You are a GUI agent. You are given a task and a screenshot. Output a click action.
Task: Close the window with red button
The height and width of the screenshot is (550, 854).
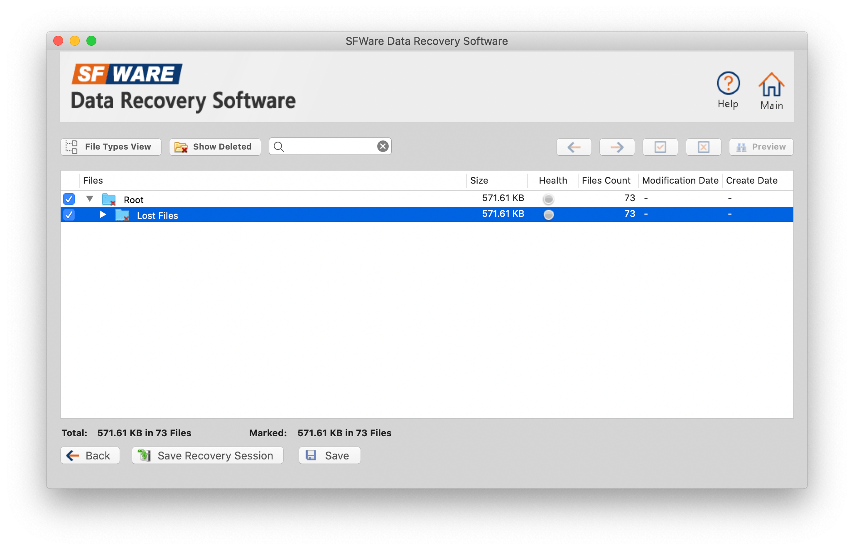(58, 41)
